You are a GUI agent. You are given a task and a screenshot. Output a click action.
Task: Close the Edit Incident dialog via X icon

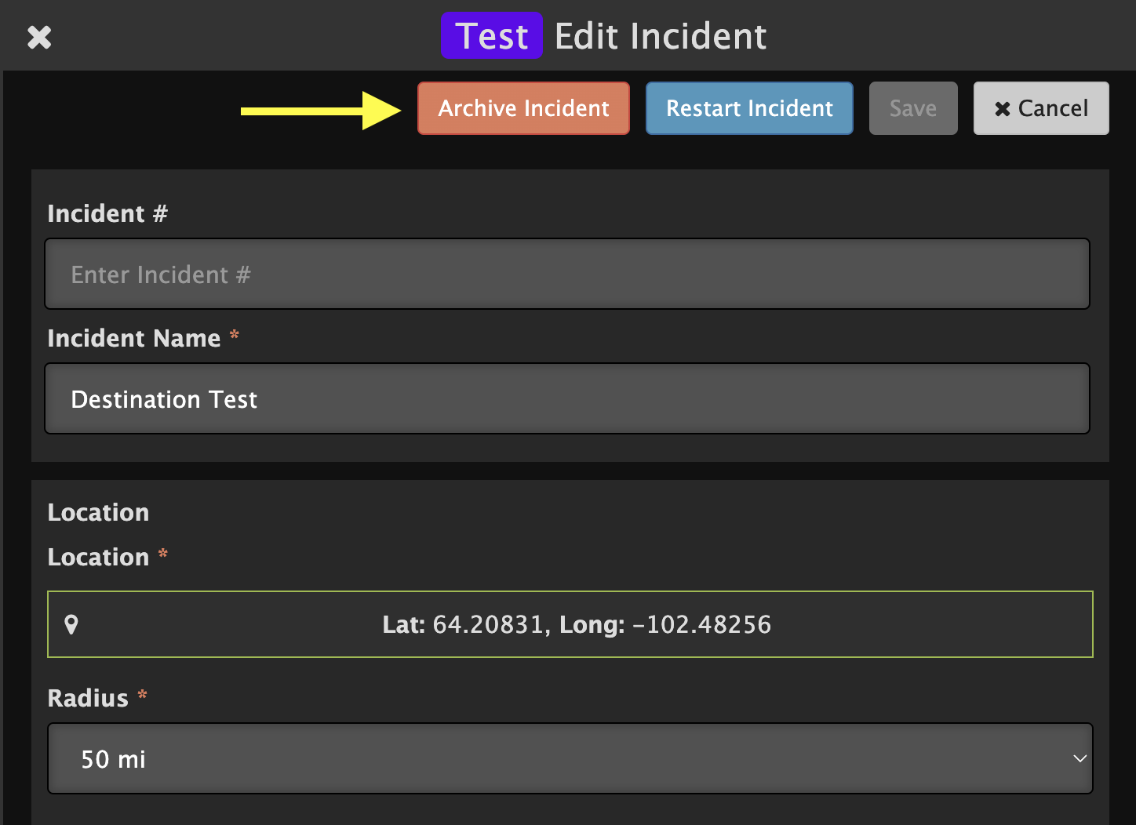click(39, 37)
